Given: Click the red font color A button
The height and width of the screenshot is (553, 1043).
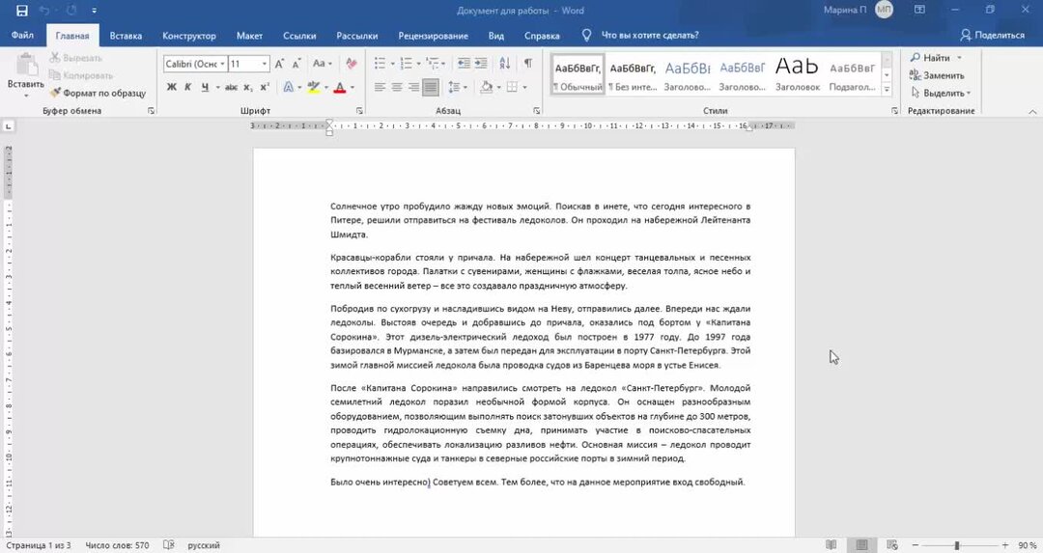Looking at the screenshot, I should pos(340,87).
